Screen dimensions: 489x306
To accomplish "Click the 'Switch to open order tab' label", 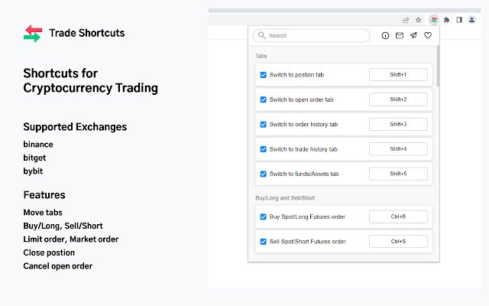I will (301, 99).
